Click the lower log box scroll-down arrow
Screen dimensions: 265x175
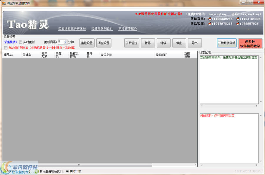(261, 161)
